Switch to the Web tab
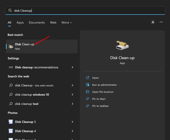Viewport: 170px width, 140px height. coord(53,23)
